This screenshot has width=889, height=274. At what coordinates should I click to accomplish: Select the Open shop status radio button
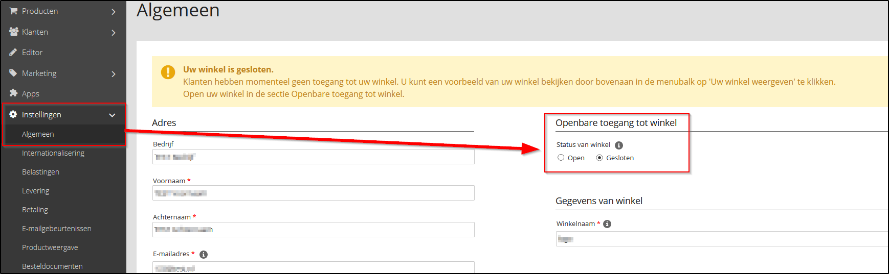tap(561, 158)
